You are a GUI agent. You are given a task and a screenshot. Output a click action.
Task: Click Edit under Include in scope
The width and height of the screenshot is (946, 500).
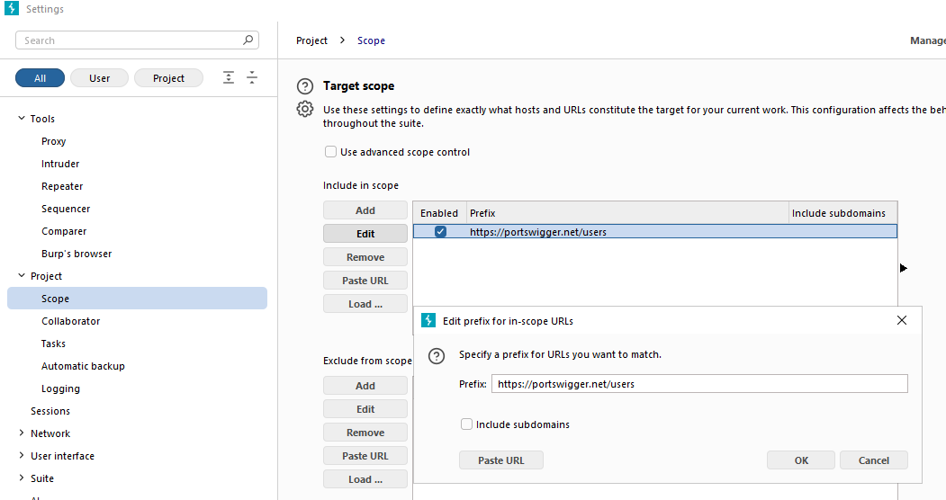(x=365, y=233)
